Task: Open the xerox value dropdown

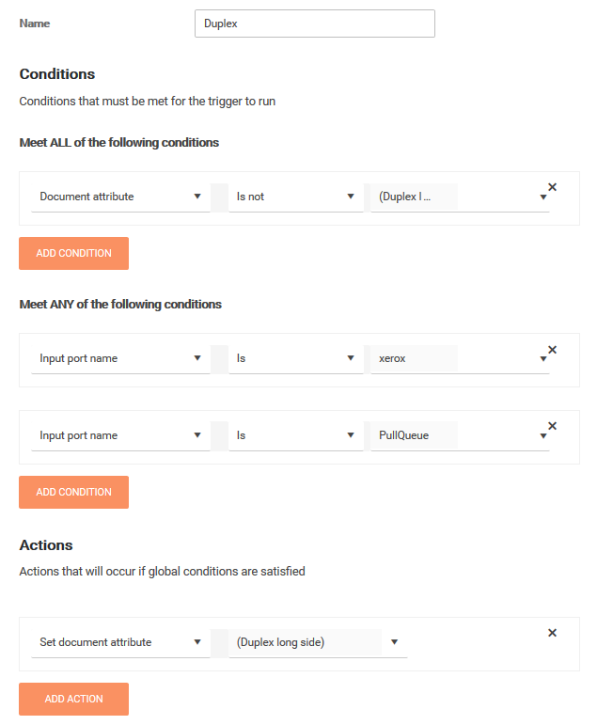Action: pos(460,358)
